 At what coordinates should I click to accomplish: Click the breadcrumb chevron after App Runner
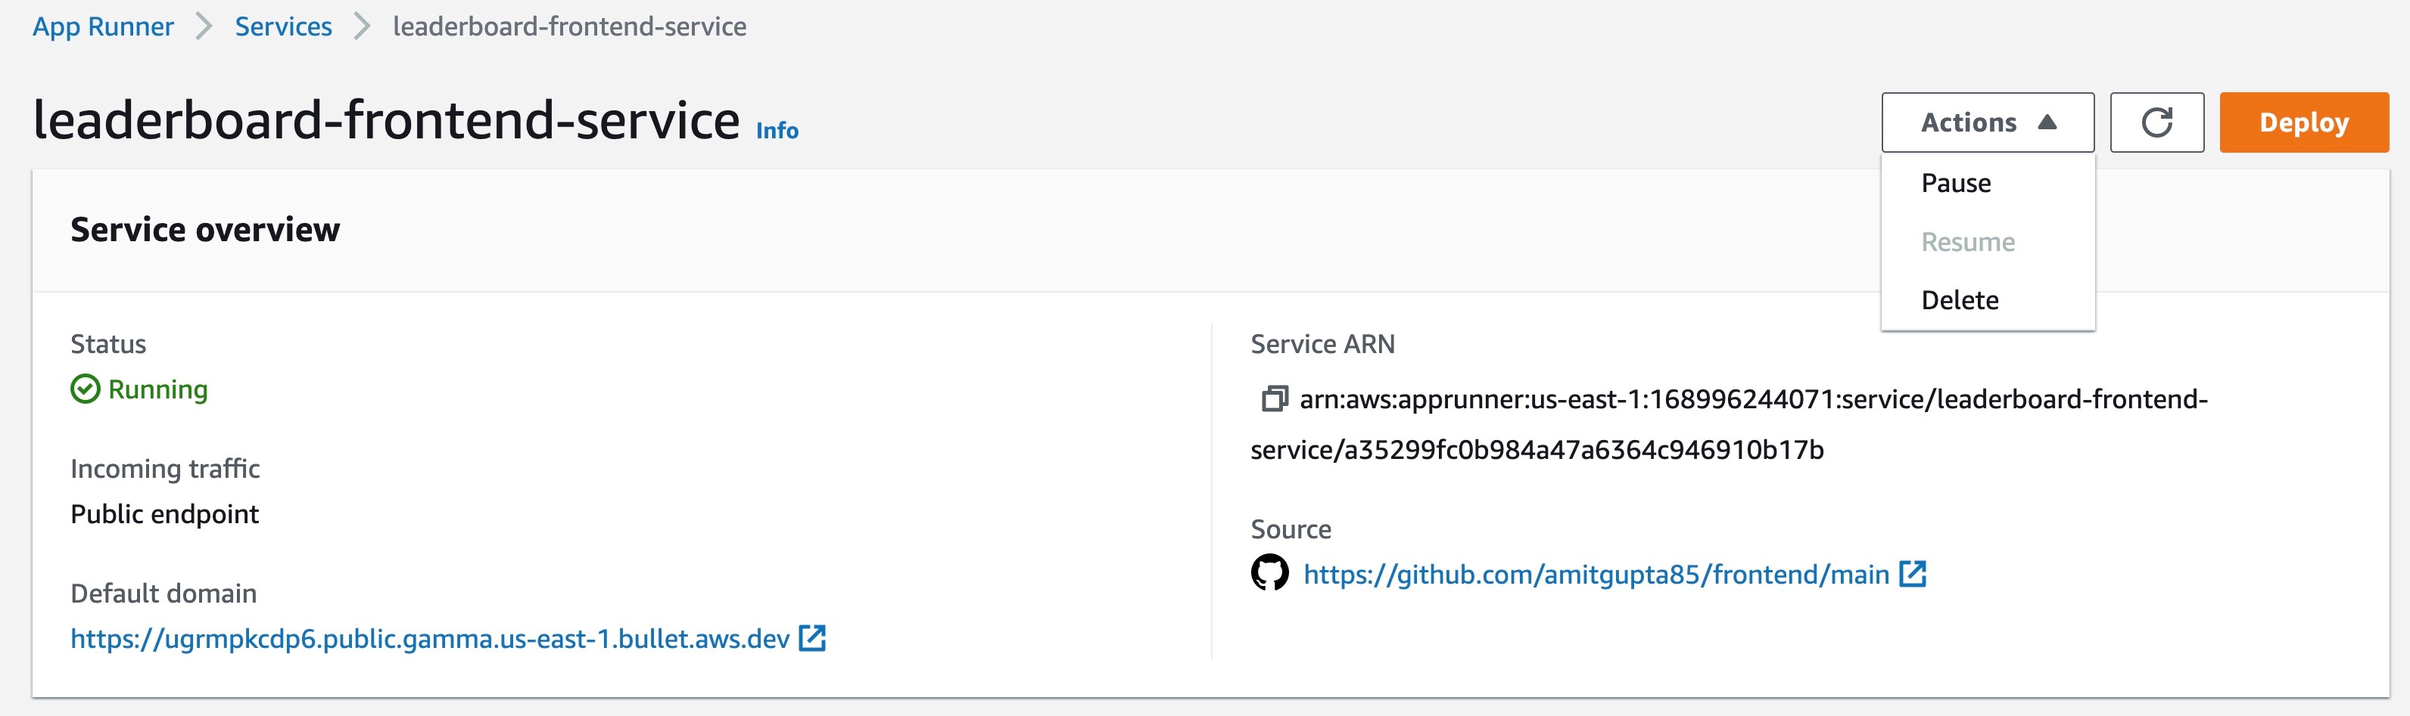point(203,27)
